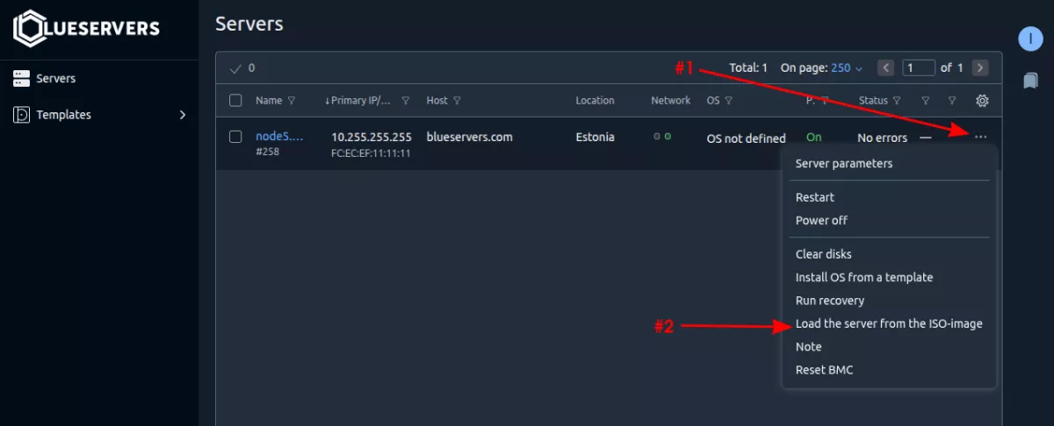Open table column settings gear
Viewport: 1054px width, 426px height.
983,101
